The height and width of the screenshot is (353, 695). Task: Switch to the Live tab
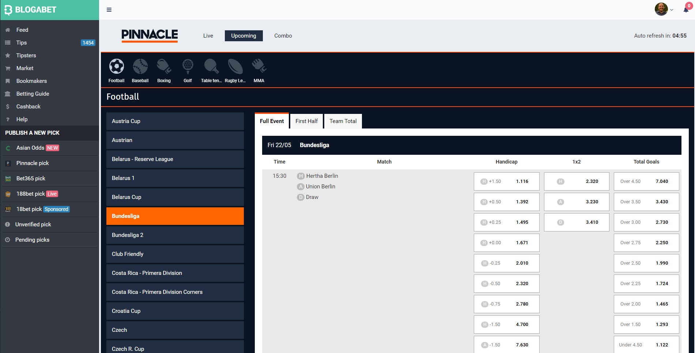pos(208,36)
